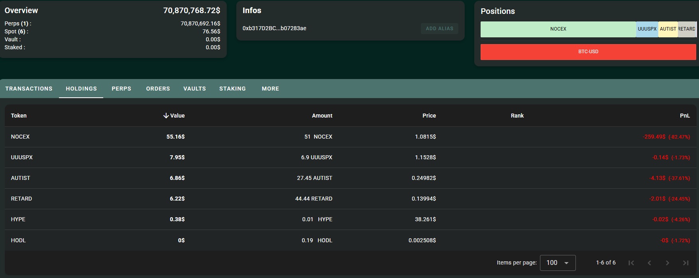Click the Vault overview label
Image resolution: width=699 pixels, height=278 pixels.
point(12,39)
